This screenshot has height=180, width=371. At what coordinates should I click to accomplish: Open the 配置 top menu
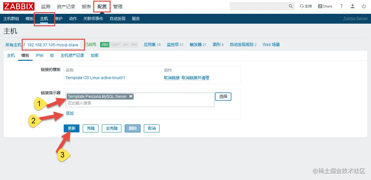[102, 7]
